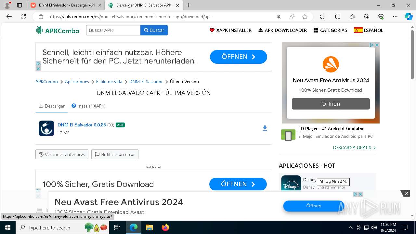Click the Buscar APK search field

tap(113, 30)
